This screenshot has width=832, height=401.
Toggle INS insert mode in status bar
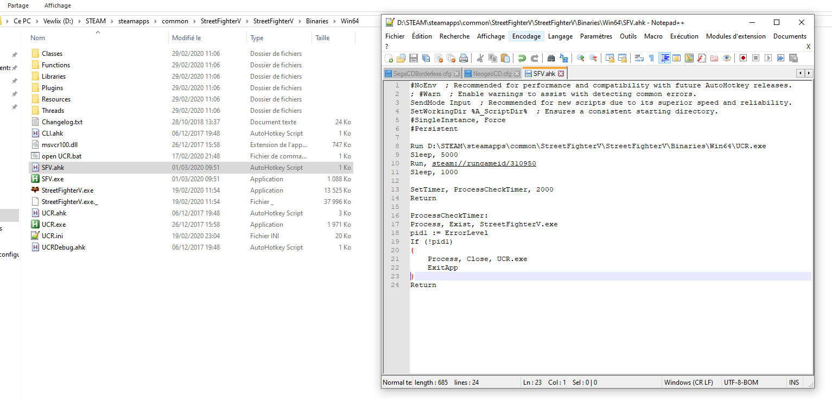click(x=794, y=382)
